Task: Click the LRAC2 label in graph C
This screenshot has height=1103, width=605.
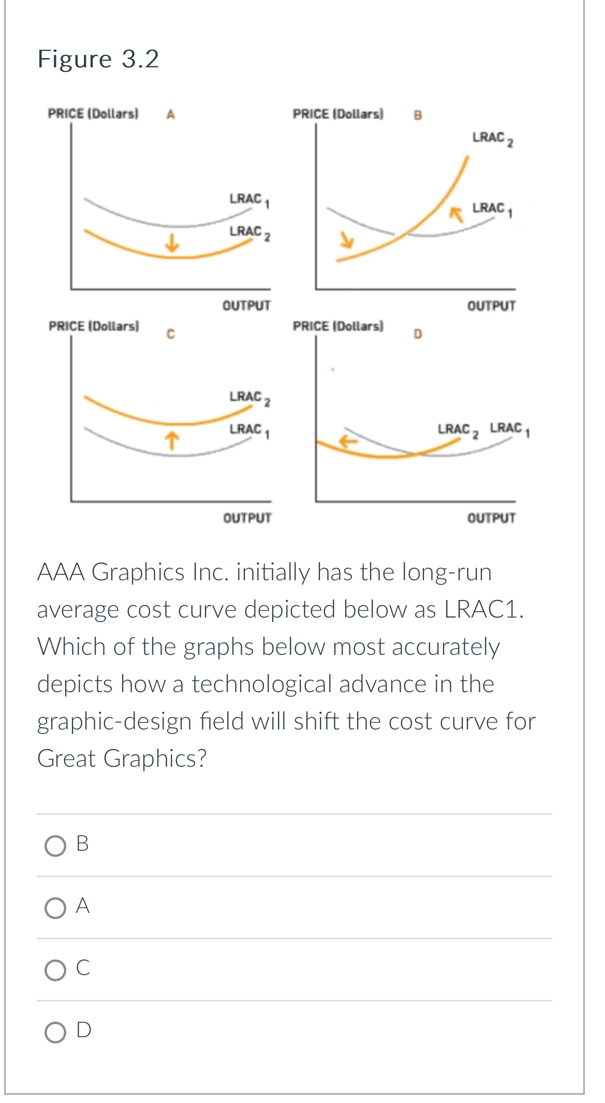Action: click(x=247, y=396)
